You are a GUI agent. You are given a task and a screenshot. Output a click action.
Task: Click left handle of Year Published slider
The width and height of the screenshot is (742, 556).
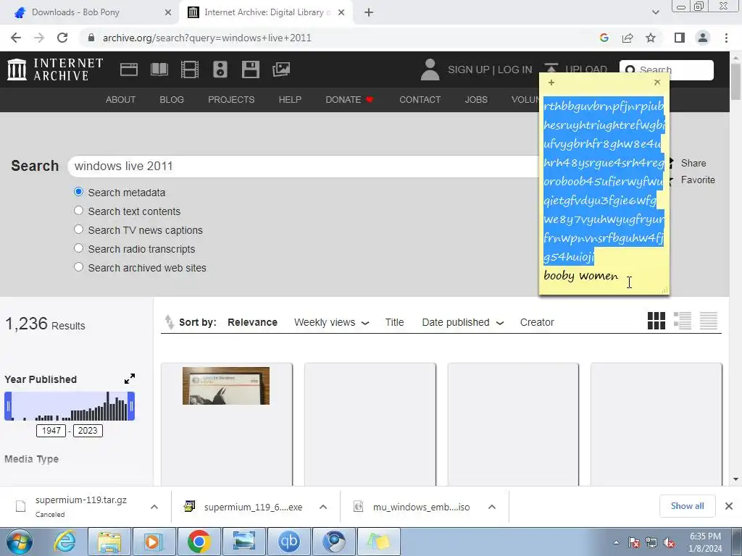[8, 406]
